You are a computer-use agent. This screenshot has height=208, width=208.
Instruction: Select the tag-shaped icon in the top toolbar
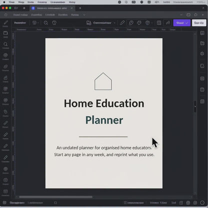coord(139,23)
